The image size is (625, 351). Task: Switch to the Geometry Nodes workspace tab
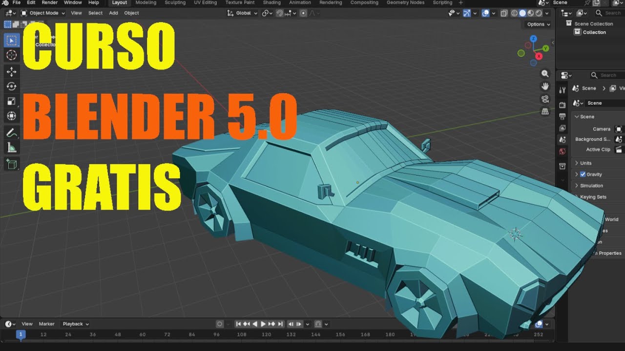[x=405, y=2]
